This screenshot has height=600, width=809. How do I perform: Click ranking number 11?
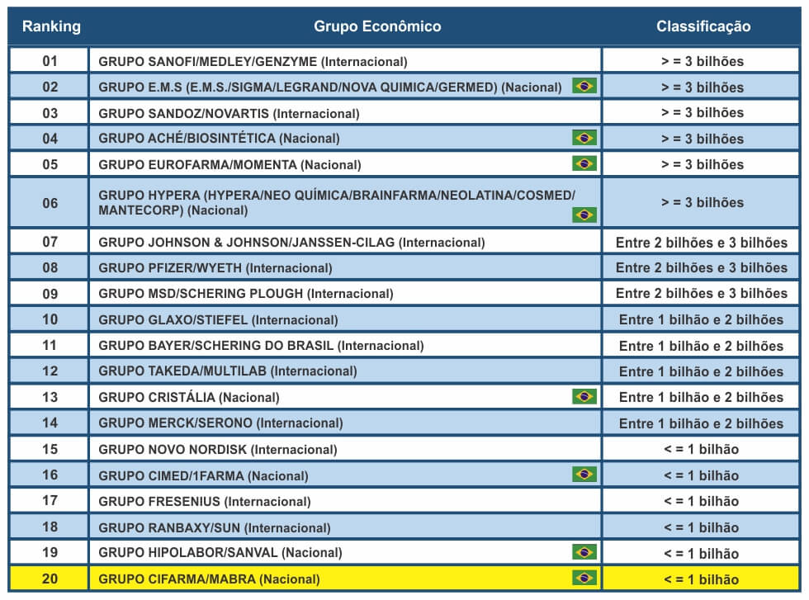tap(50, 345)
